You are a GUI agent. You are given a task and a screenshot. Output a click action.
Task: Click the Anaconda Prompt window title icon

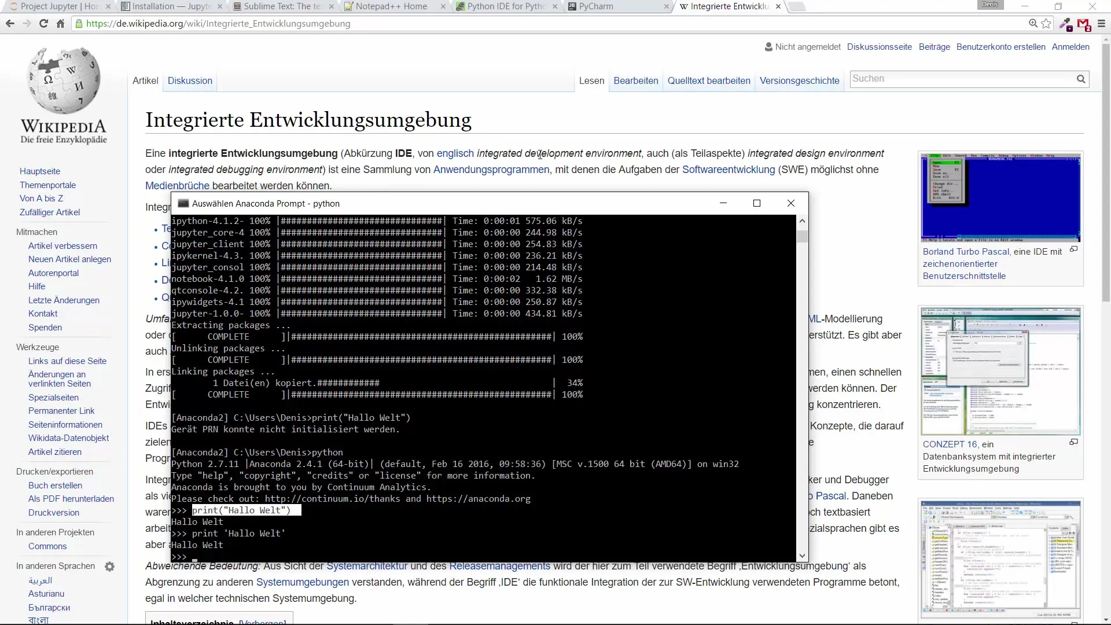[183, 204]
